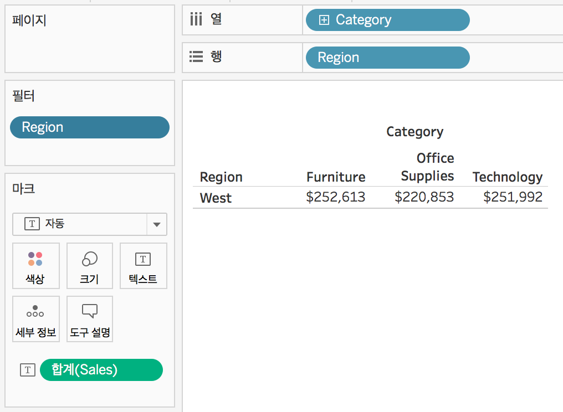563x412 pixels.
Task: Click the 합계(Sales) green pill
Action: click(x=101, y=370)
